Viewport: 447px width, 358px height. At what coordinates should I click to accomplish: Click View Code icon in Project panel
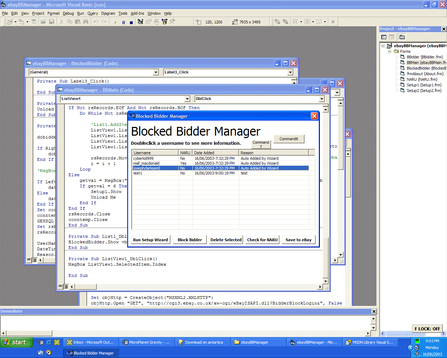[384, 37]
